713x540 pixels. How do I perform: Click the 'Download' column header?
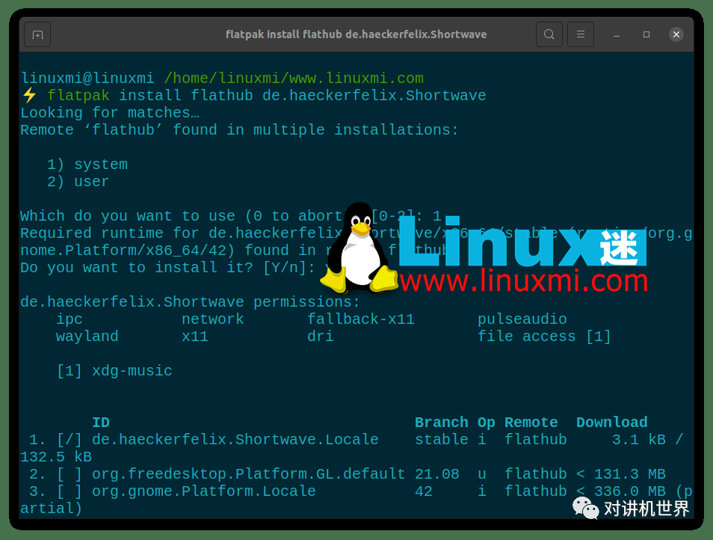point(611,423)
